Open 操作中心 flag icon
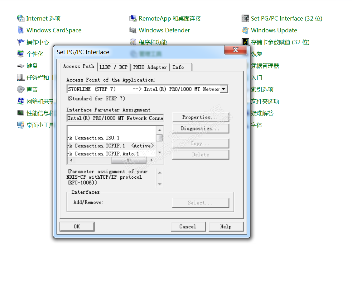The width and height of the screenshot is (352, 282). click(21, 42)
